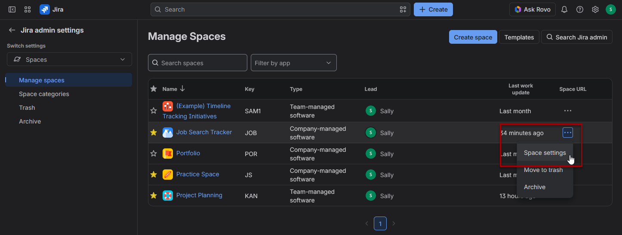Click Search Jira admin button
This screenshot has height=235, width=622.
point(576,37)
